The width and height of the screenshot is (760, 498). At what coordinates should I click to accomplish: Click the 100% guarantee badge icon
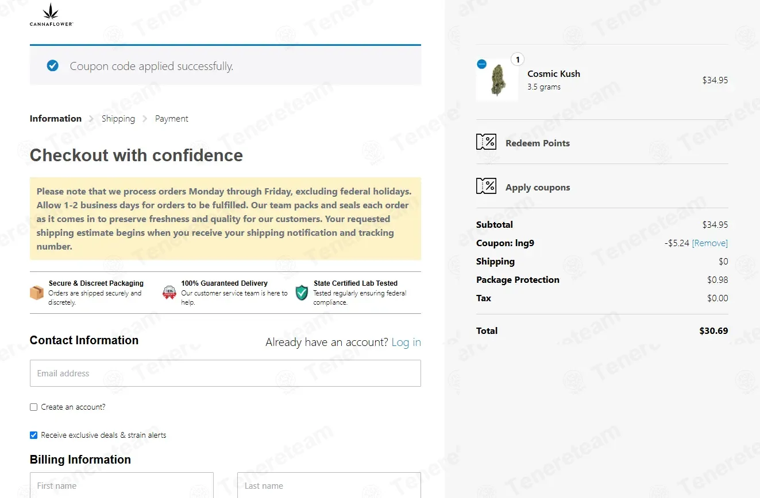coord(169,293)
